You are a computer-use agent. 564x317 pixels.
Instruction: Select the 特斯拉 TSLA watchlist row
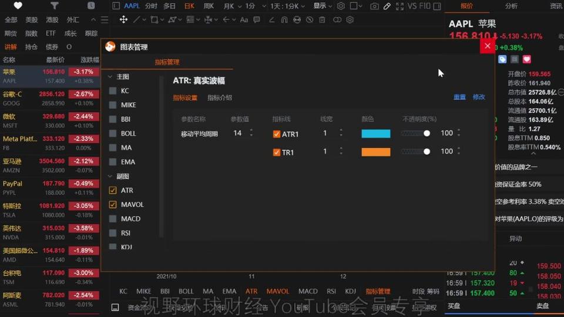point(49,210)
